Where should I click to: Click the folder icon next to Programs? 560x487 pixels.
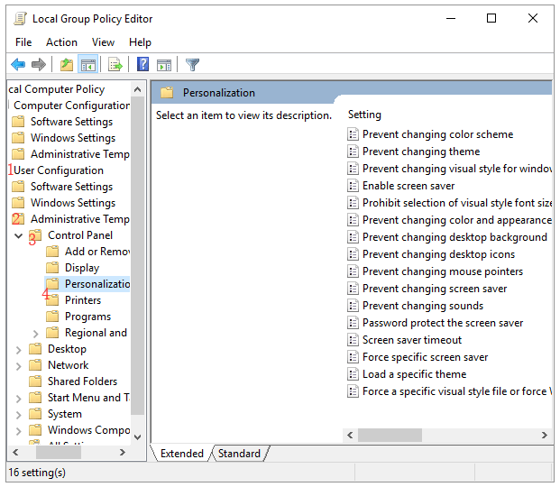pyautogui.click(x=52, y=317)
